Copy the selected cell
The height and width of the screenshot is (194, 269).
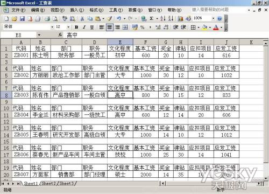(x=90, y=18)
